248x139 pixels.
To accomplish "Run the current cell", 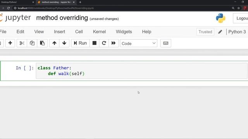I will pyautogui.click(x=80, y=43).
